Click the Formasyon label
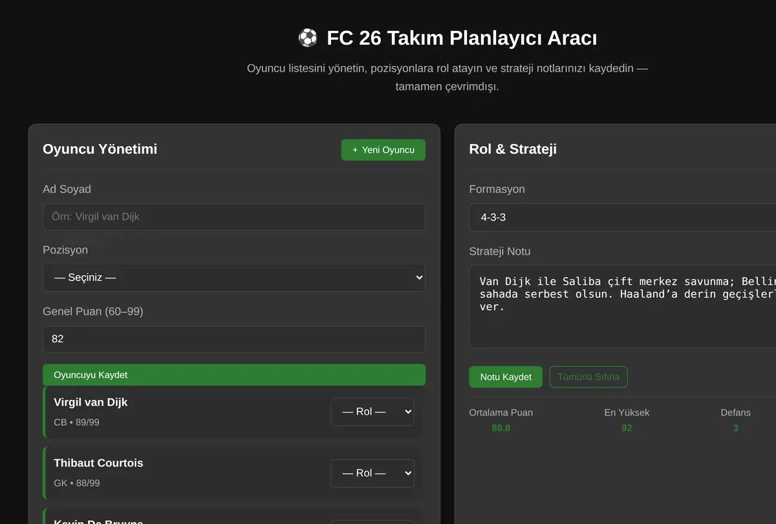Screen dimensions: 776x524 [x=497, y=189]
